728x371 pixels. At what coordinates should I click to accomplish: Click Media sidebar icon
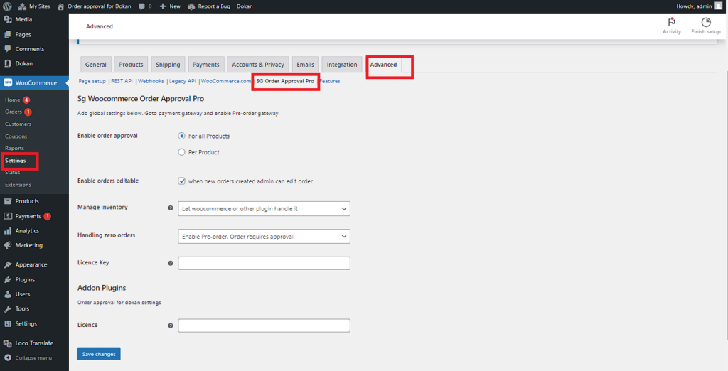pyautogui.click(x=8, y=19)
